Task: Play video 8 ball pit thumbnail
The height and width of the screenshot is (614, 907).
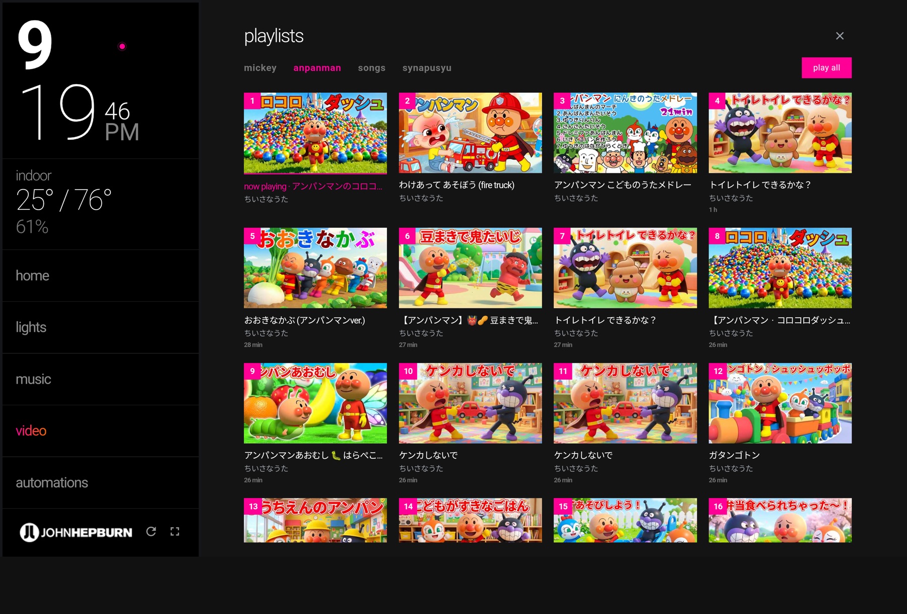Action: 780,268
